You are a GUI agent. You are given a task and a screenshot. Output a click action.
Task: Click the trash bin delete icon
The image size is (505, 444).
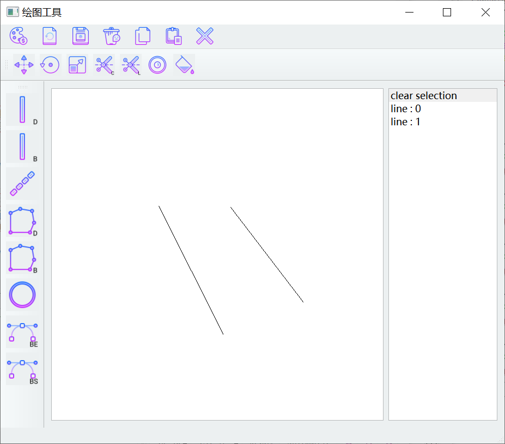click(x=112, y=36)
